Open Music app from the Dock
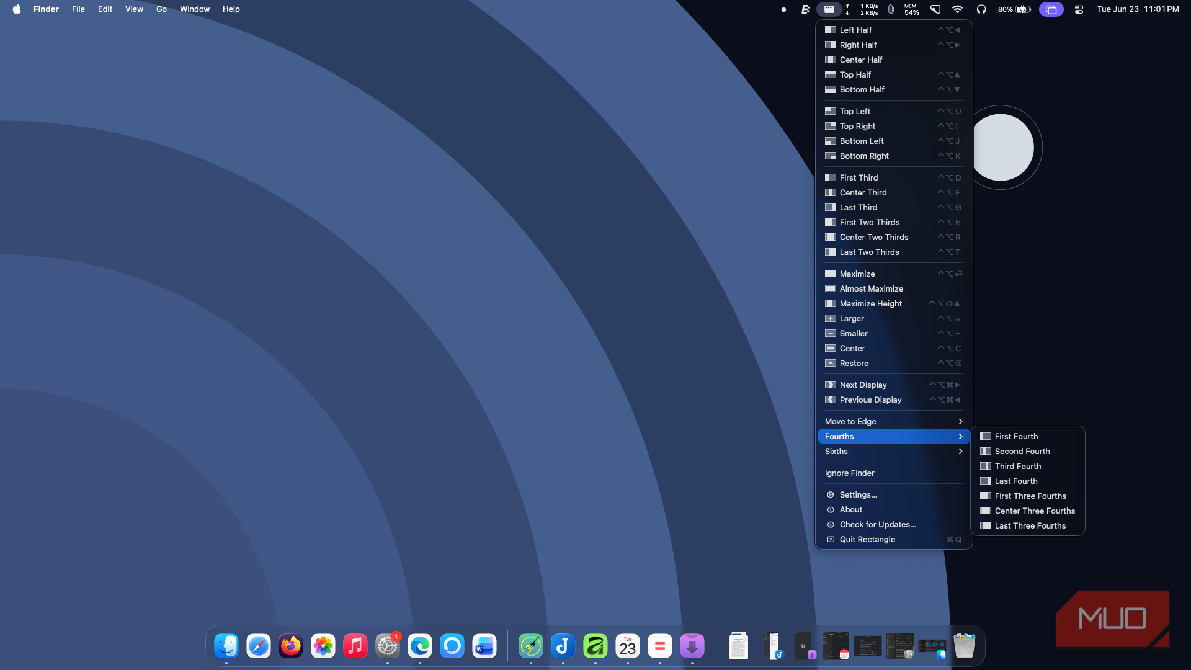This screenshot has height=670, width=1191. tap(355, 646)
